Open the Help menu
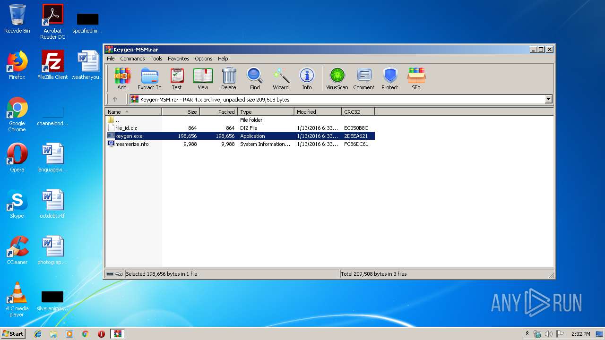This screenshot has width=605, height=340. point(223,59)
